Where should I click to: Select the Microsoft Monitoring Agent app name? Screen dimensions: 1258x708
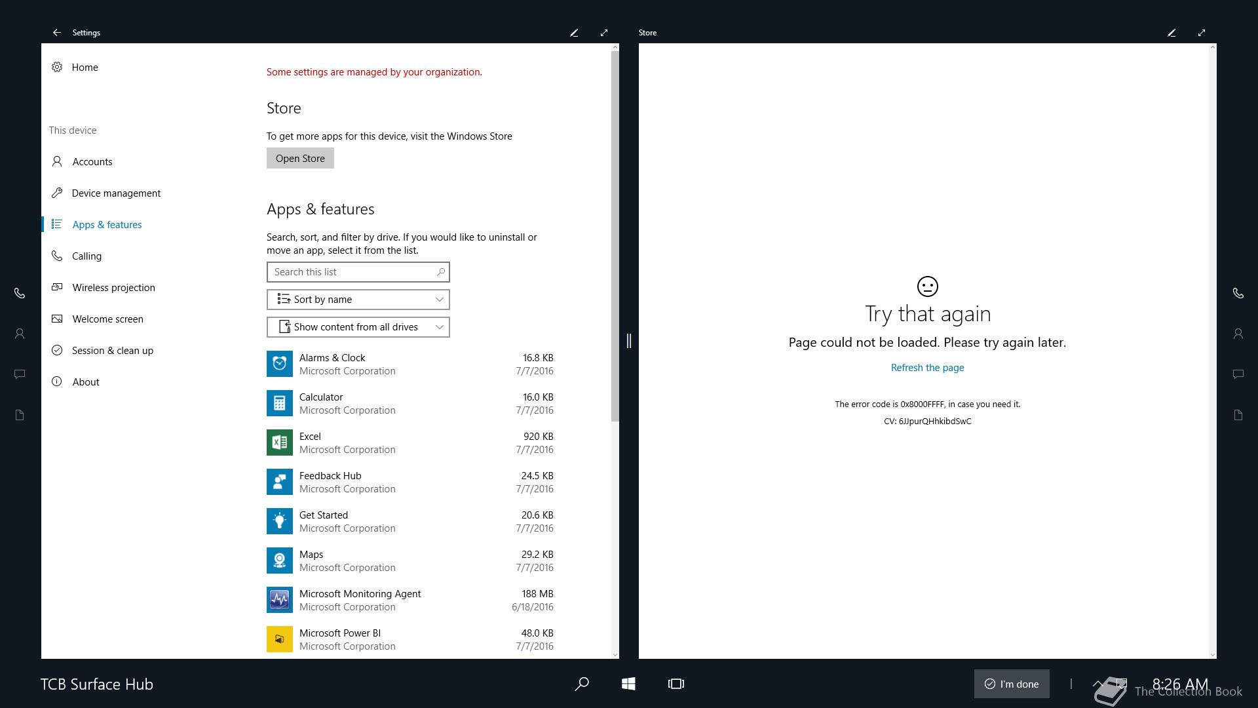(360, 594)
